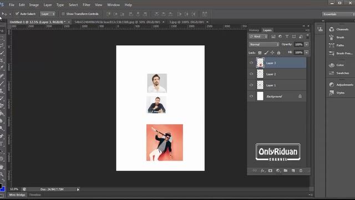
Task: Click the blue background color swatch
Action: tap(3, 189)
